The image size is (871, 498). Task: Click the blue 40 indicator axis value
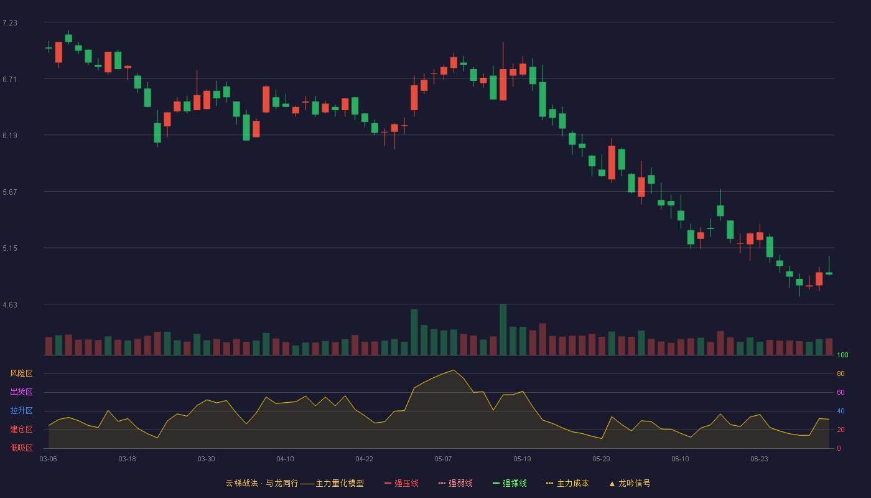[x=841, y=411]
